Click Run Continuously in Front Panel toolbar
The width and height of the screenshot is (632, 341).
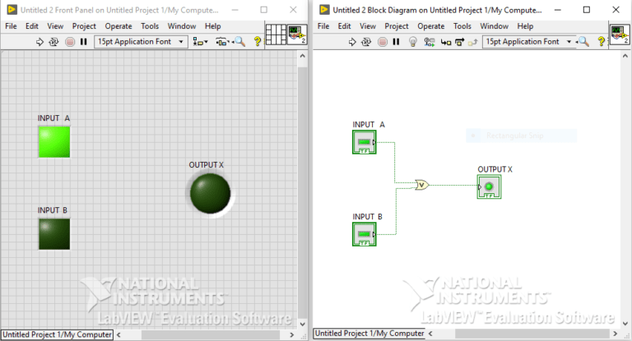[x=53, y=41]
